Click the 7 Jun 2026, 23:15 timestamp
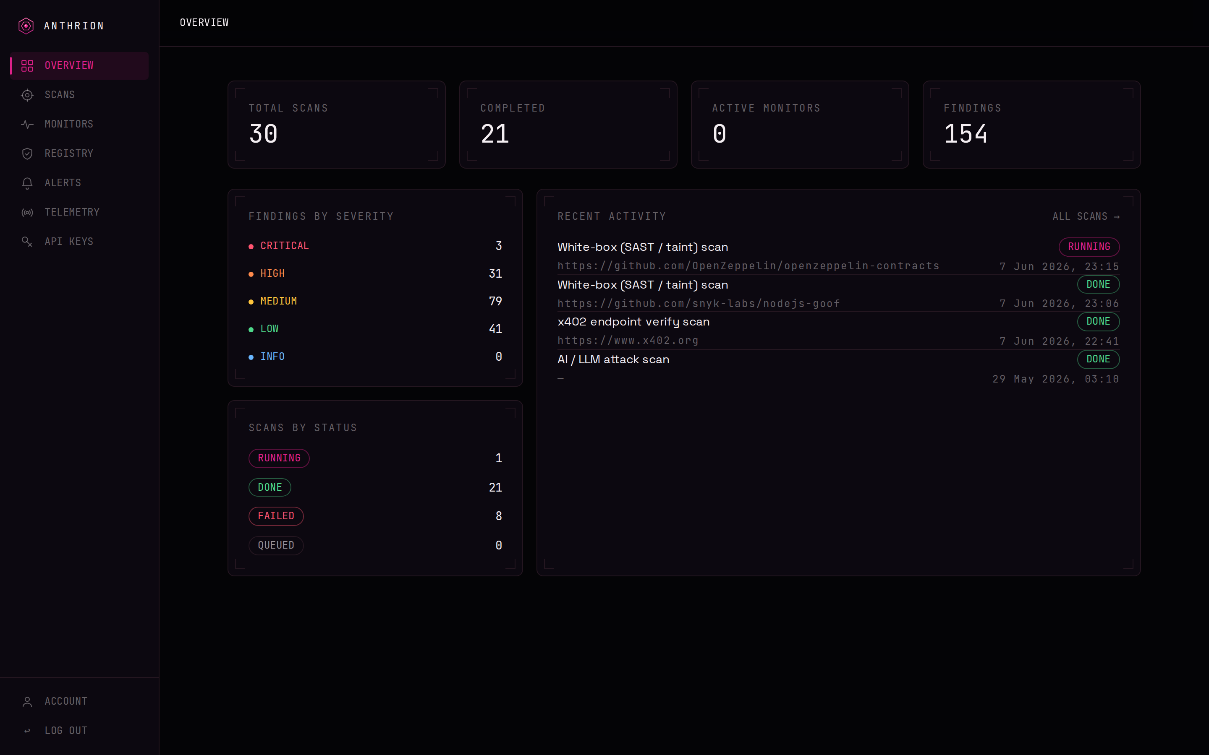This screenshot has height=755, width=1209. click(1059, 267)
